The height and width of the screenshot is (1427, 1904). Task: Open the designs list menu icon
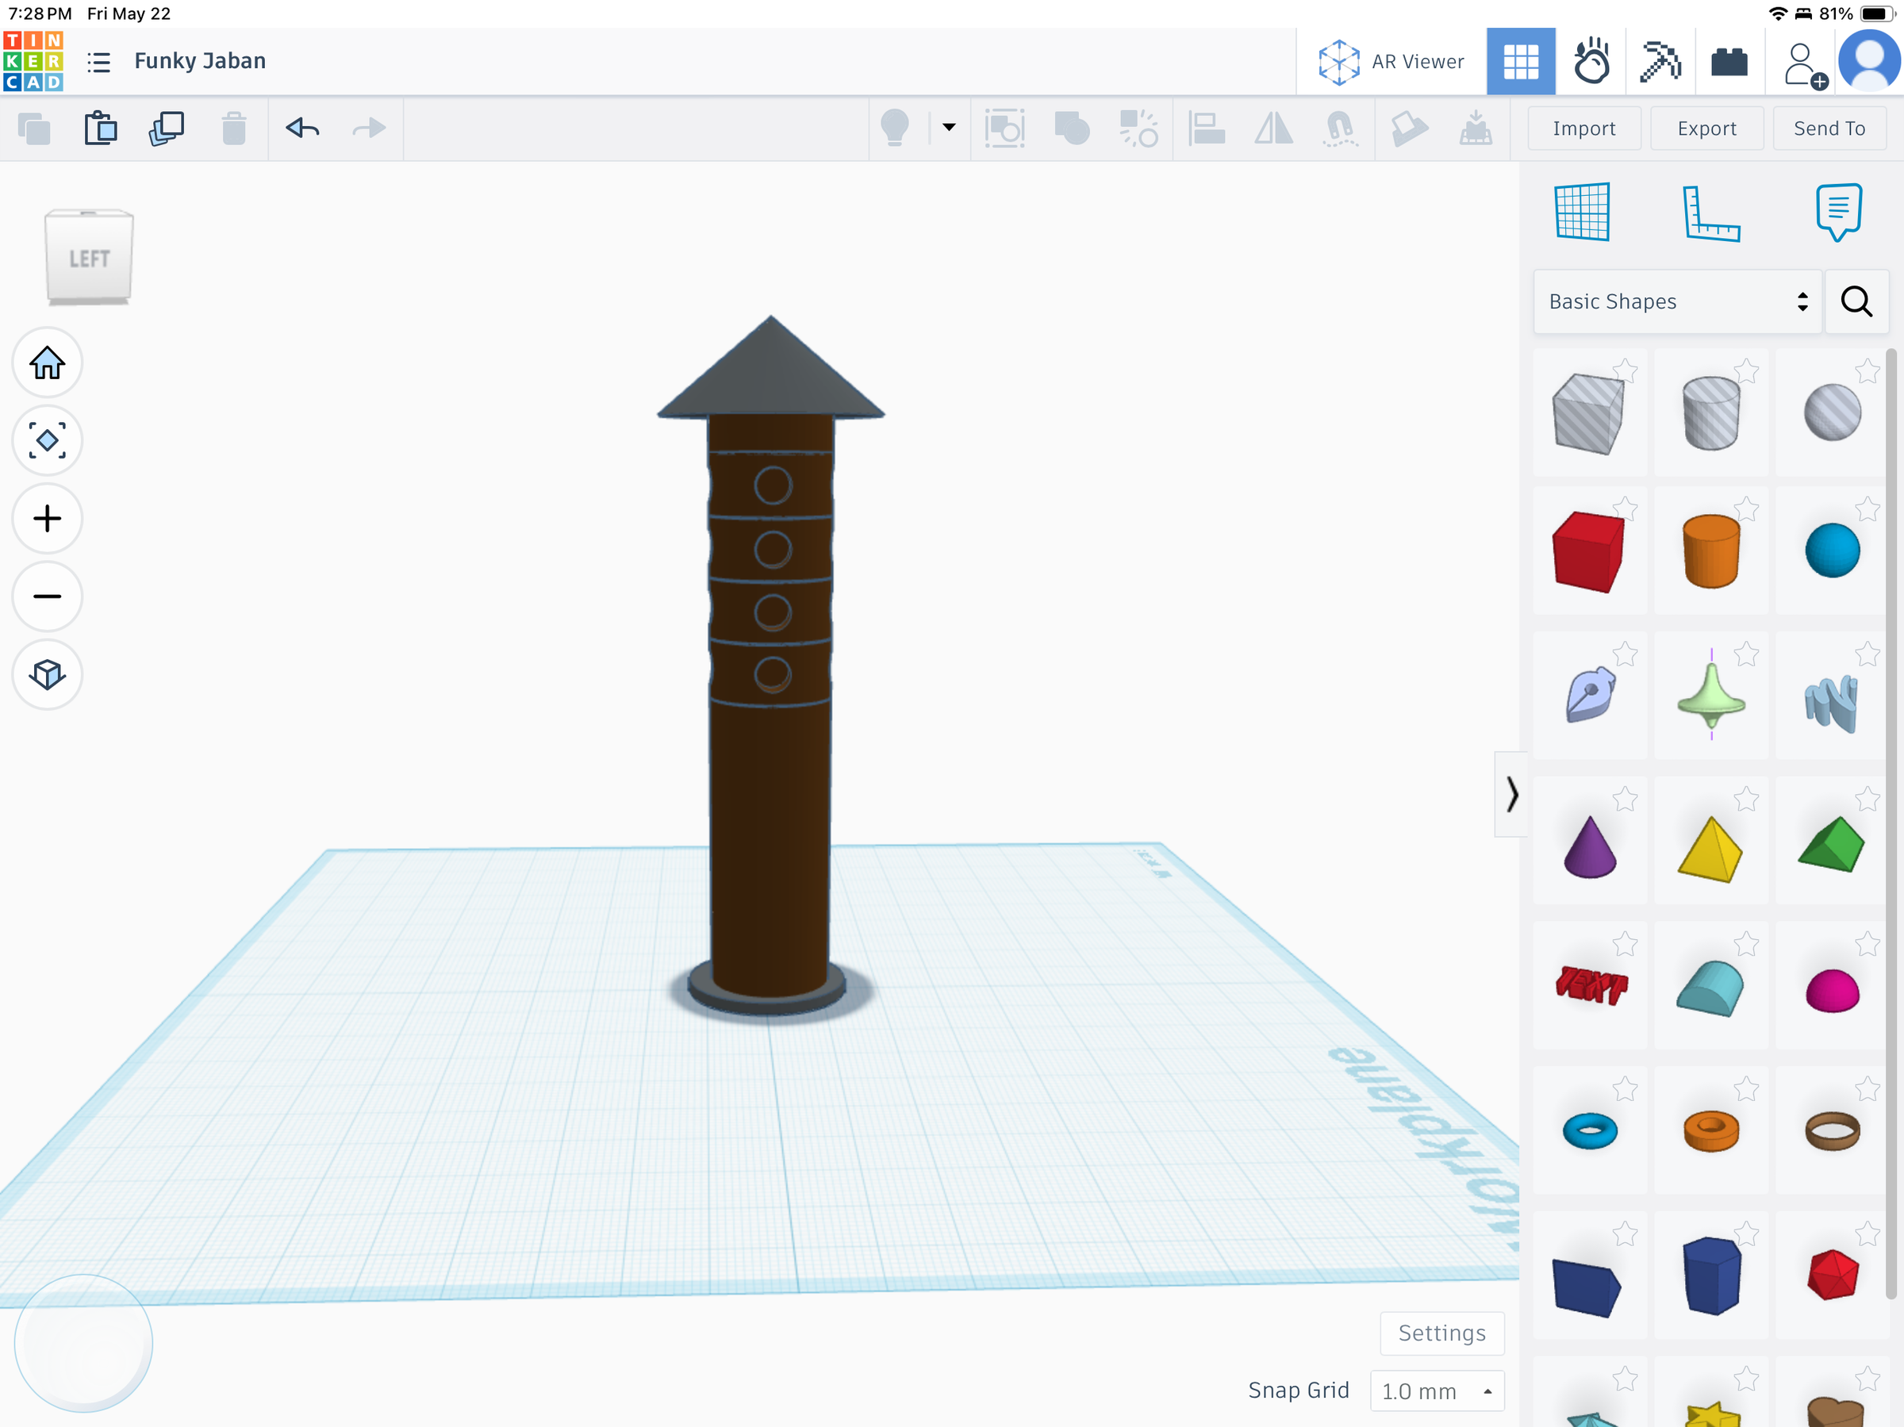coord(99,62)
